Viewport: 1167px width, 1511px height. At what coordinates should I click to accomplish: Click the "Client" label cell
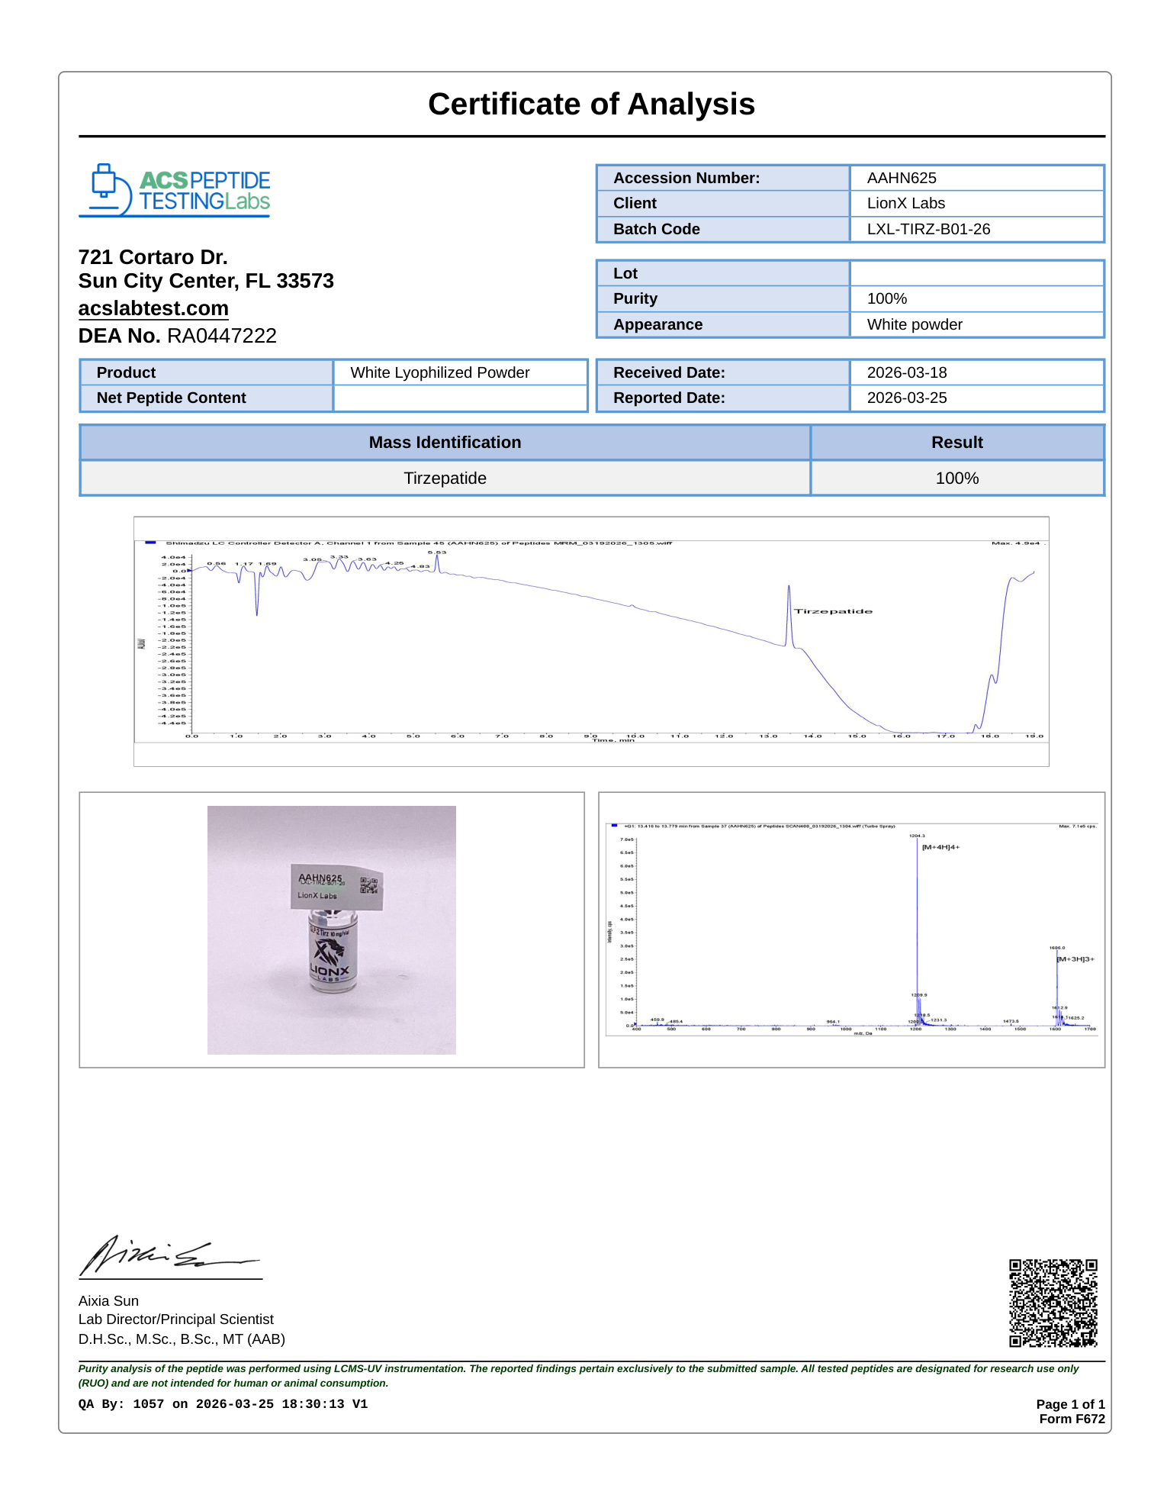click(723, 203)
